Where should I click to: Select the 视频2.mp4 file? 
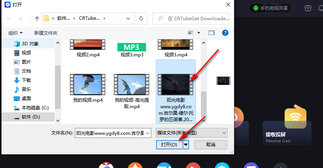click(x=88, y=48)
